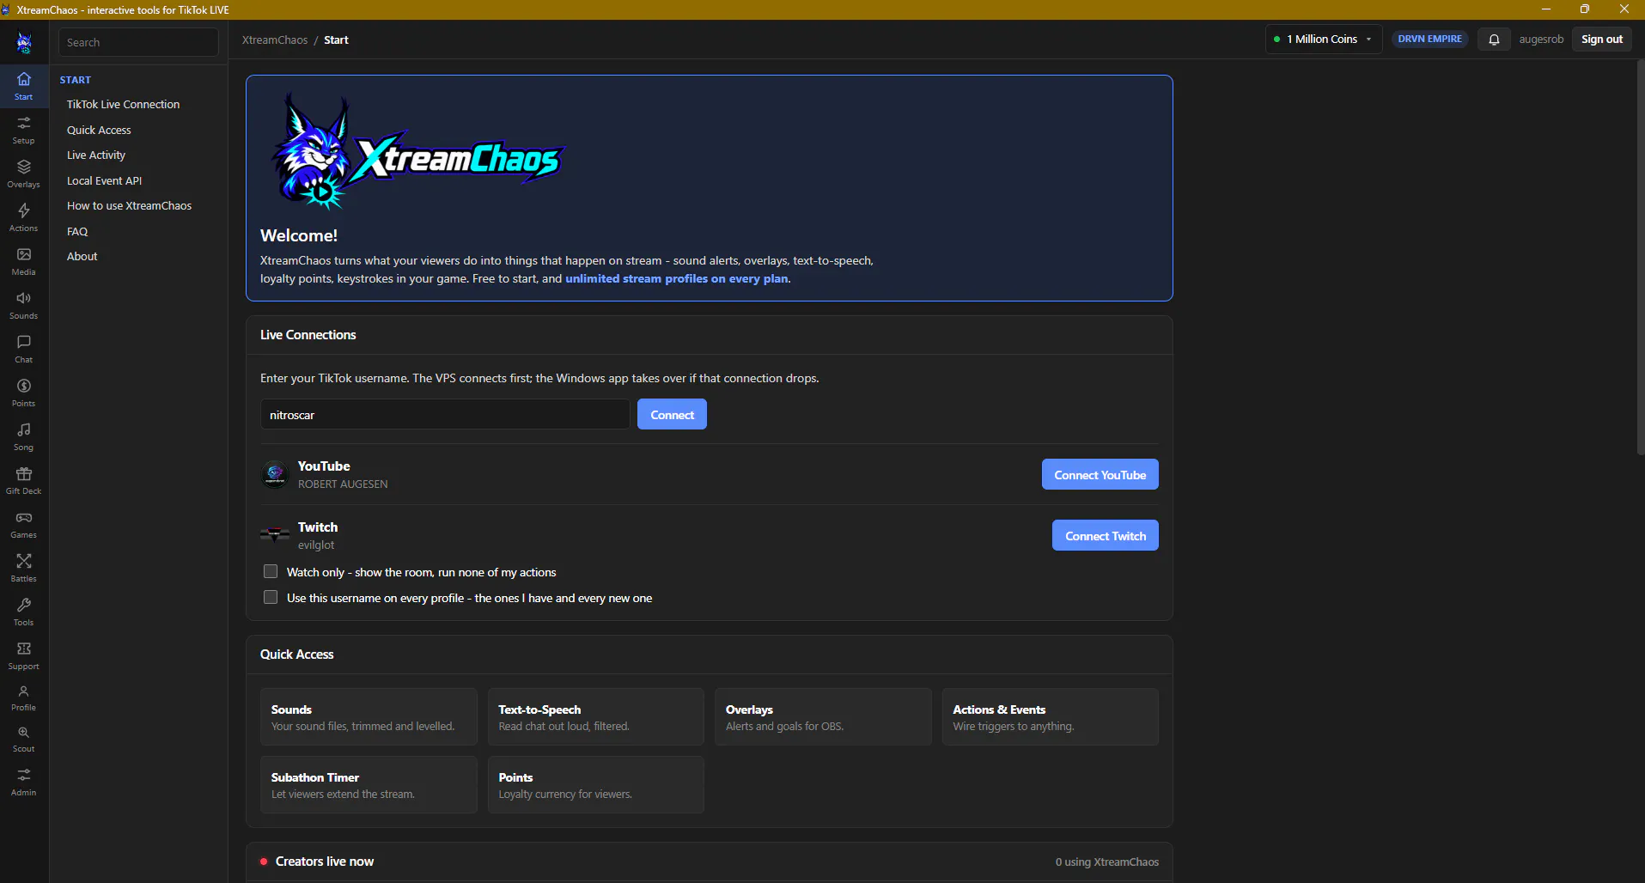Open the Chat bubble icon
1645x883 pixels.
pos(24,349)
